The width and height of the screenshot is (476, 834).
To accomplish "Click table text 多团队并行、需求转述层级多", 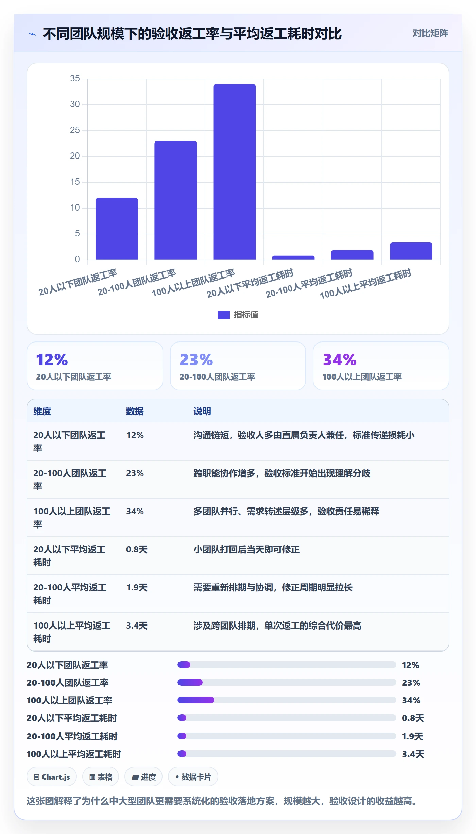I will click(251, 512).
